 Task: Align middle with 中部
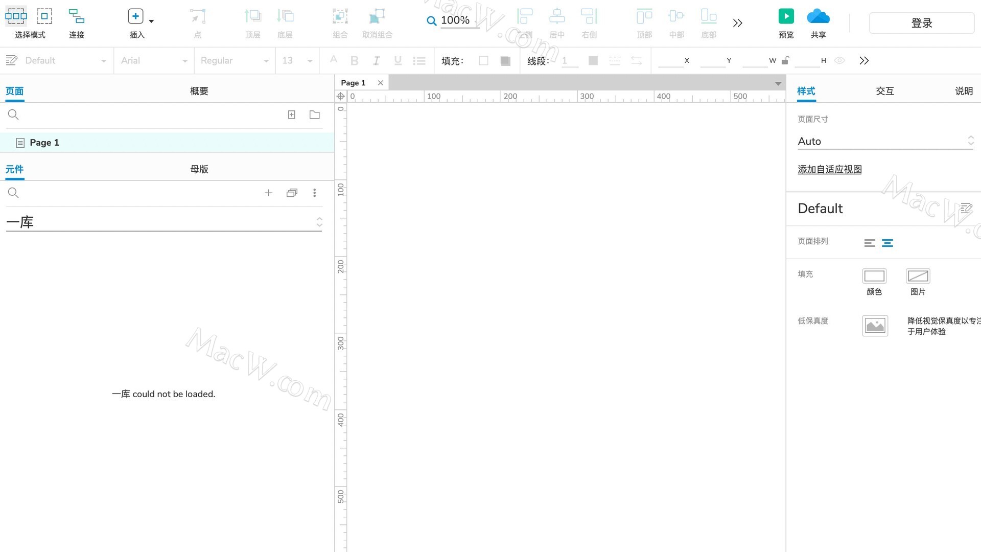(x=676, y=23)
